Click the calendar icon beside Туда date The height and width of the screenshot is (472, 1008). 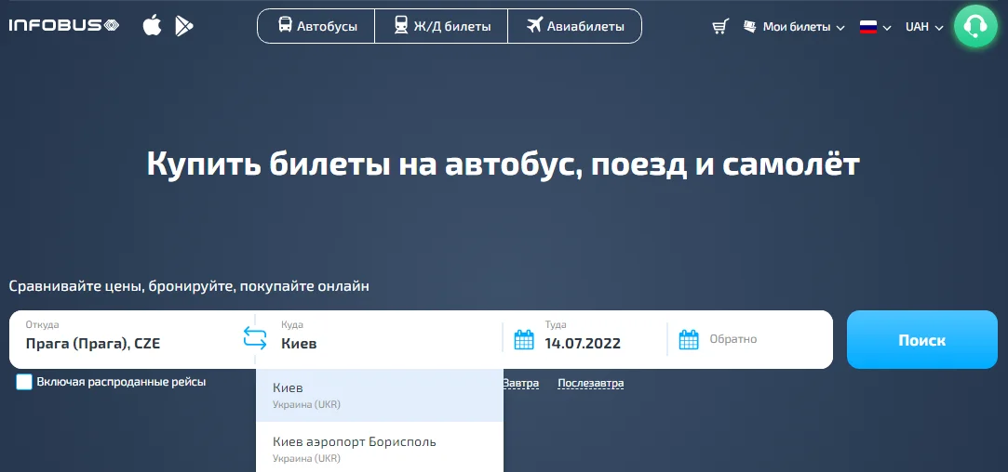click(524, 340)
